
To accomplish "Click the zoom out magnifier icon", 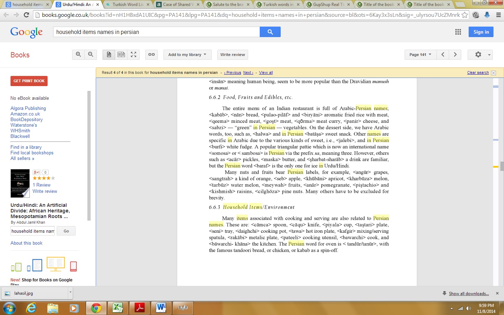I will coord(91,55).
